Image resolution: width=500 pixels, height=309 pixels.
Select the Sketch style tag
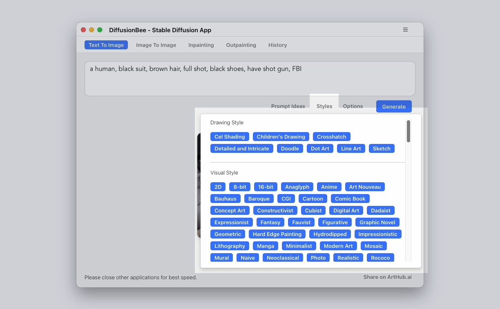382,148
